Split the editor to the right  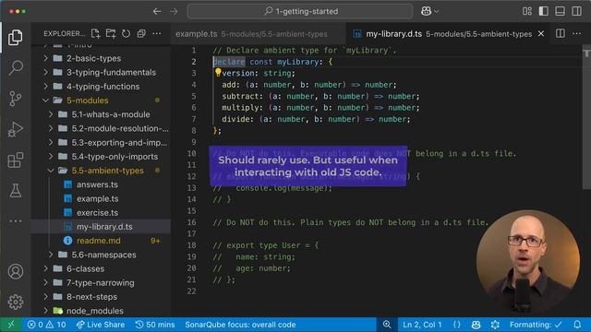pos(561,33)
